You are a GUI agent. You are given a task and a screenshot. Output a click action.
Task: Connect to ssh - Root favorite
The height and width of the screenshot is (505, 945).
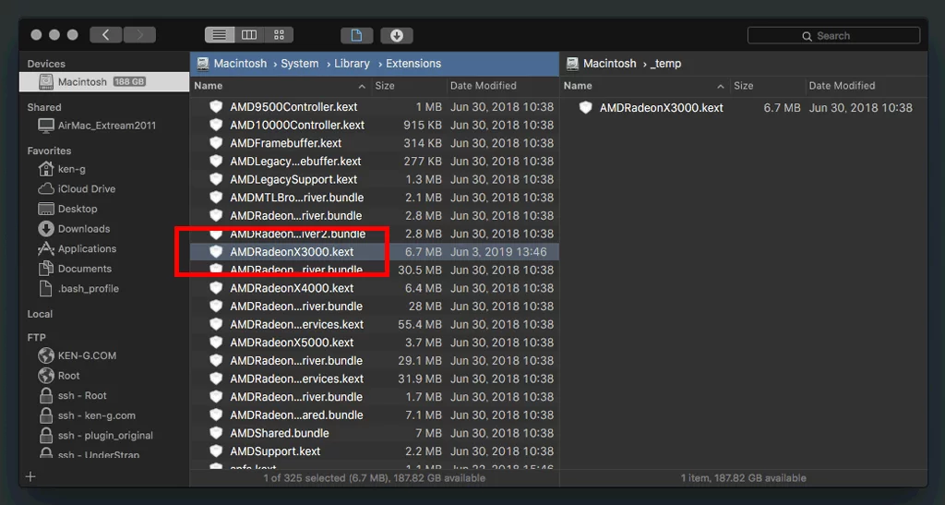[x=72, y=395]
